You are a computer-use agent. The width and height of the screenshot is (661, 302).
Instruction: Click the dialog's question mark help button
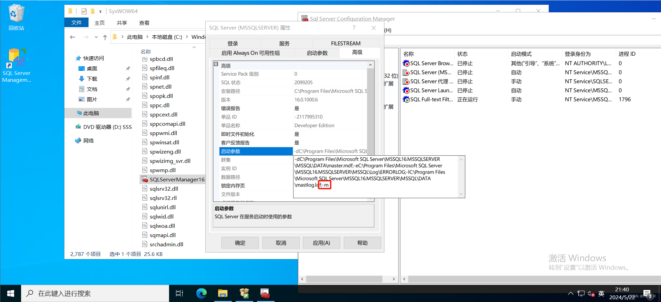click(354, 27)
